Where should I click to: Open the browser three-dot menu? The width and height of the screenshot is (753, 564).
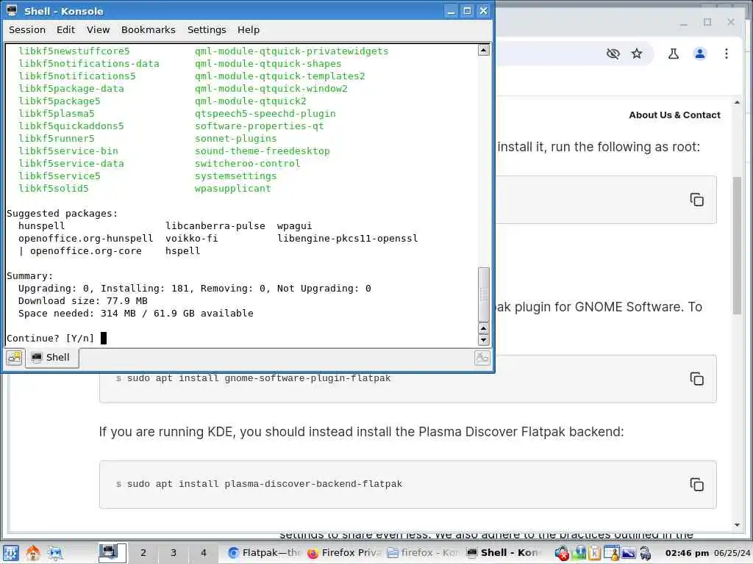pyautogui.click(x=726, y=54)
